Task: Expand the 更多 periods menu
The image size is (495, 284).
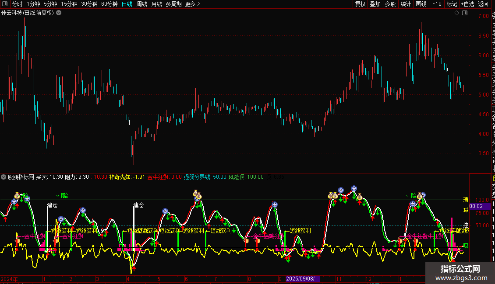Action: point(193,4)
